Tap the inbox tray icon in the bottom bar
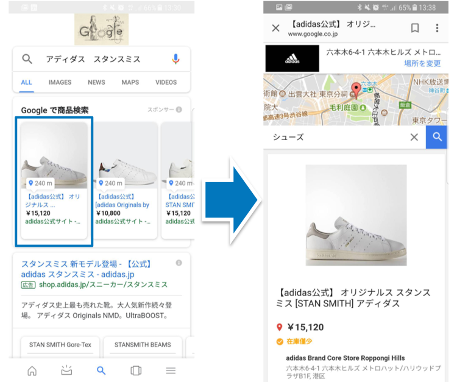 coord(67,370)
